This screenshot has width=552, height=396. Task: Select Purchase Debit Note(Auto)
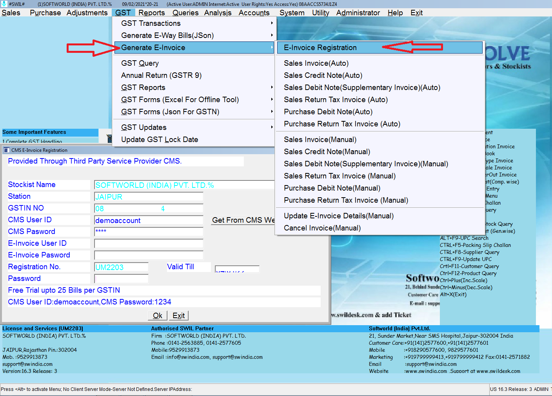click(x=380, y=112)
